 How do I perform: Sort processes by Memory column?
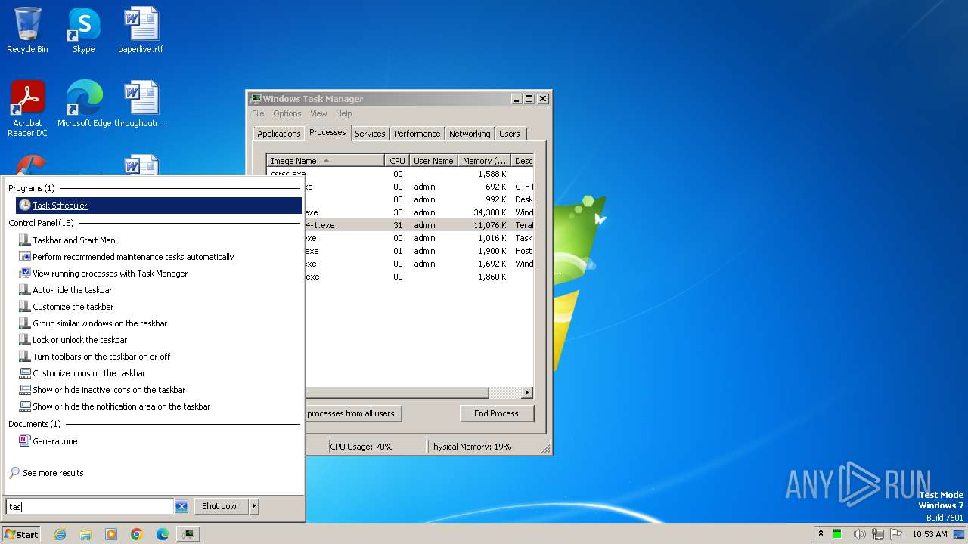click(485, 161)
